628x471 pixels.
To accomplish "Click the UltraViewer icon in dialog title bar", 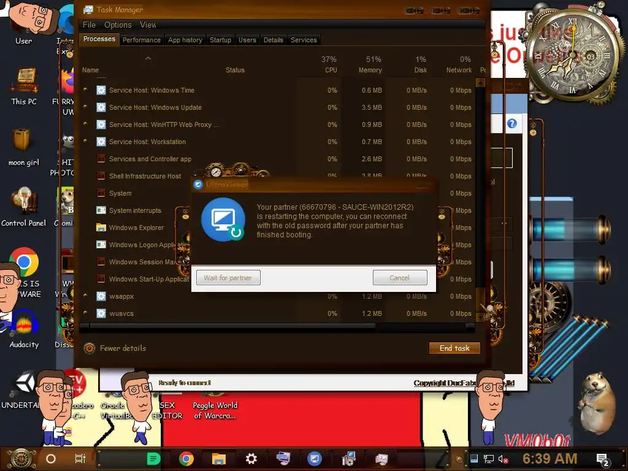I will [x=198, y=184].
